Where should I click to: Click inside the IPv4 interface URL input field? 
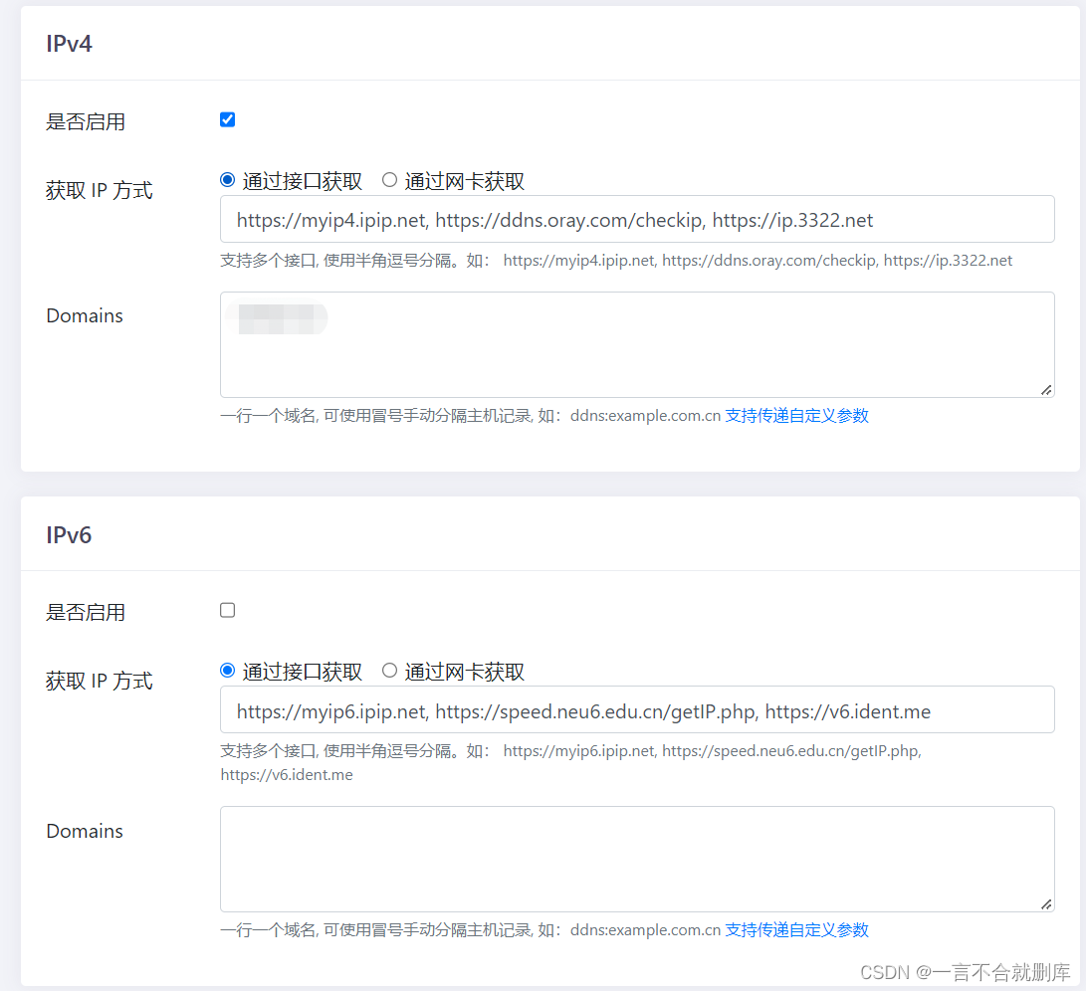[637, 219]
